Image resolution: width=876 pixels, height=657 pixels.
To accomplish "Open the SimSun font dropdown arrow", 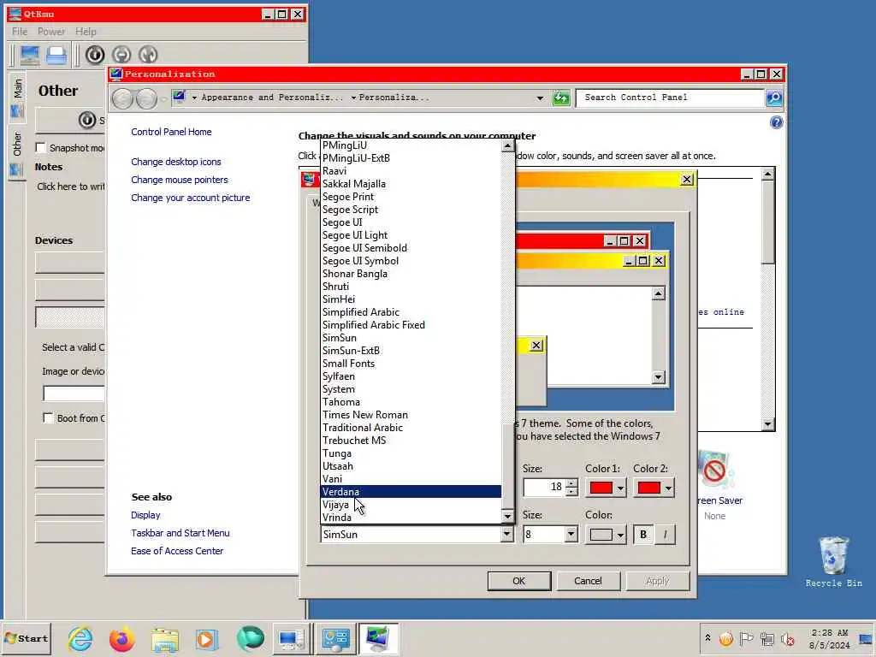I will pos(506,534).
